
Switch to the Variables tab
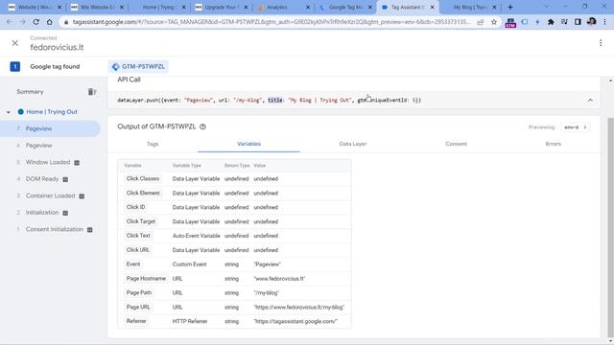coord(249,144)
